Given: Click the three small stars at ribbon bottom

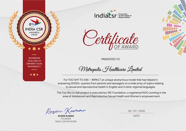Looking at the screenshot, I should pos(34,75).
